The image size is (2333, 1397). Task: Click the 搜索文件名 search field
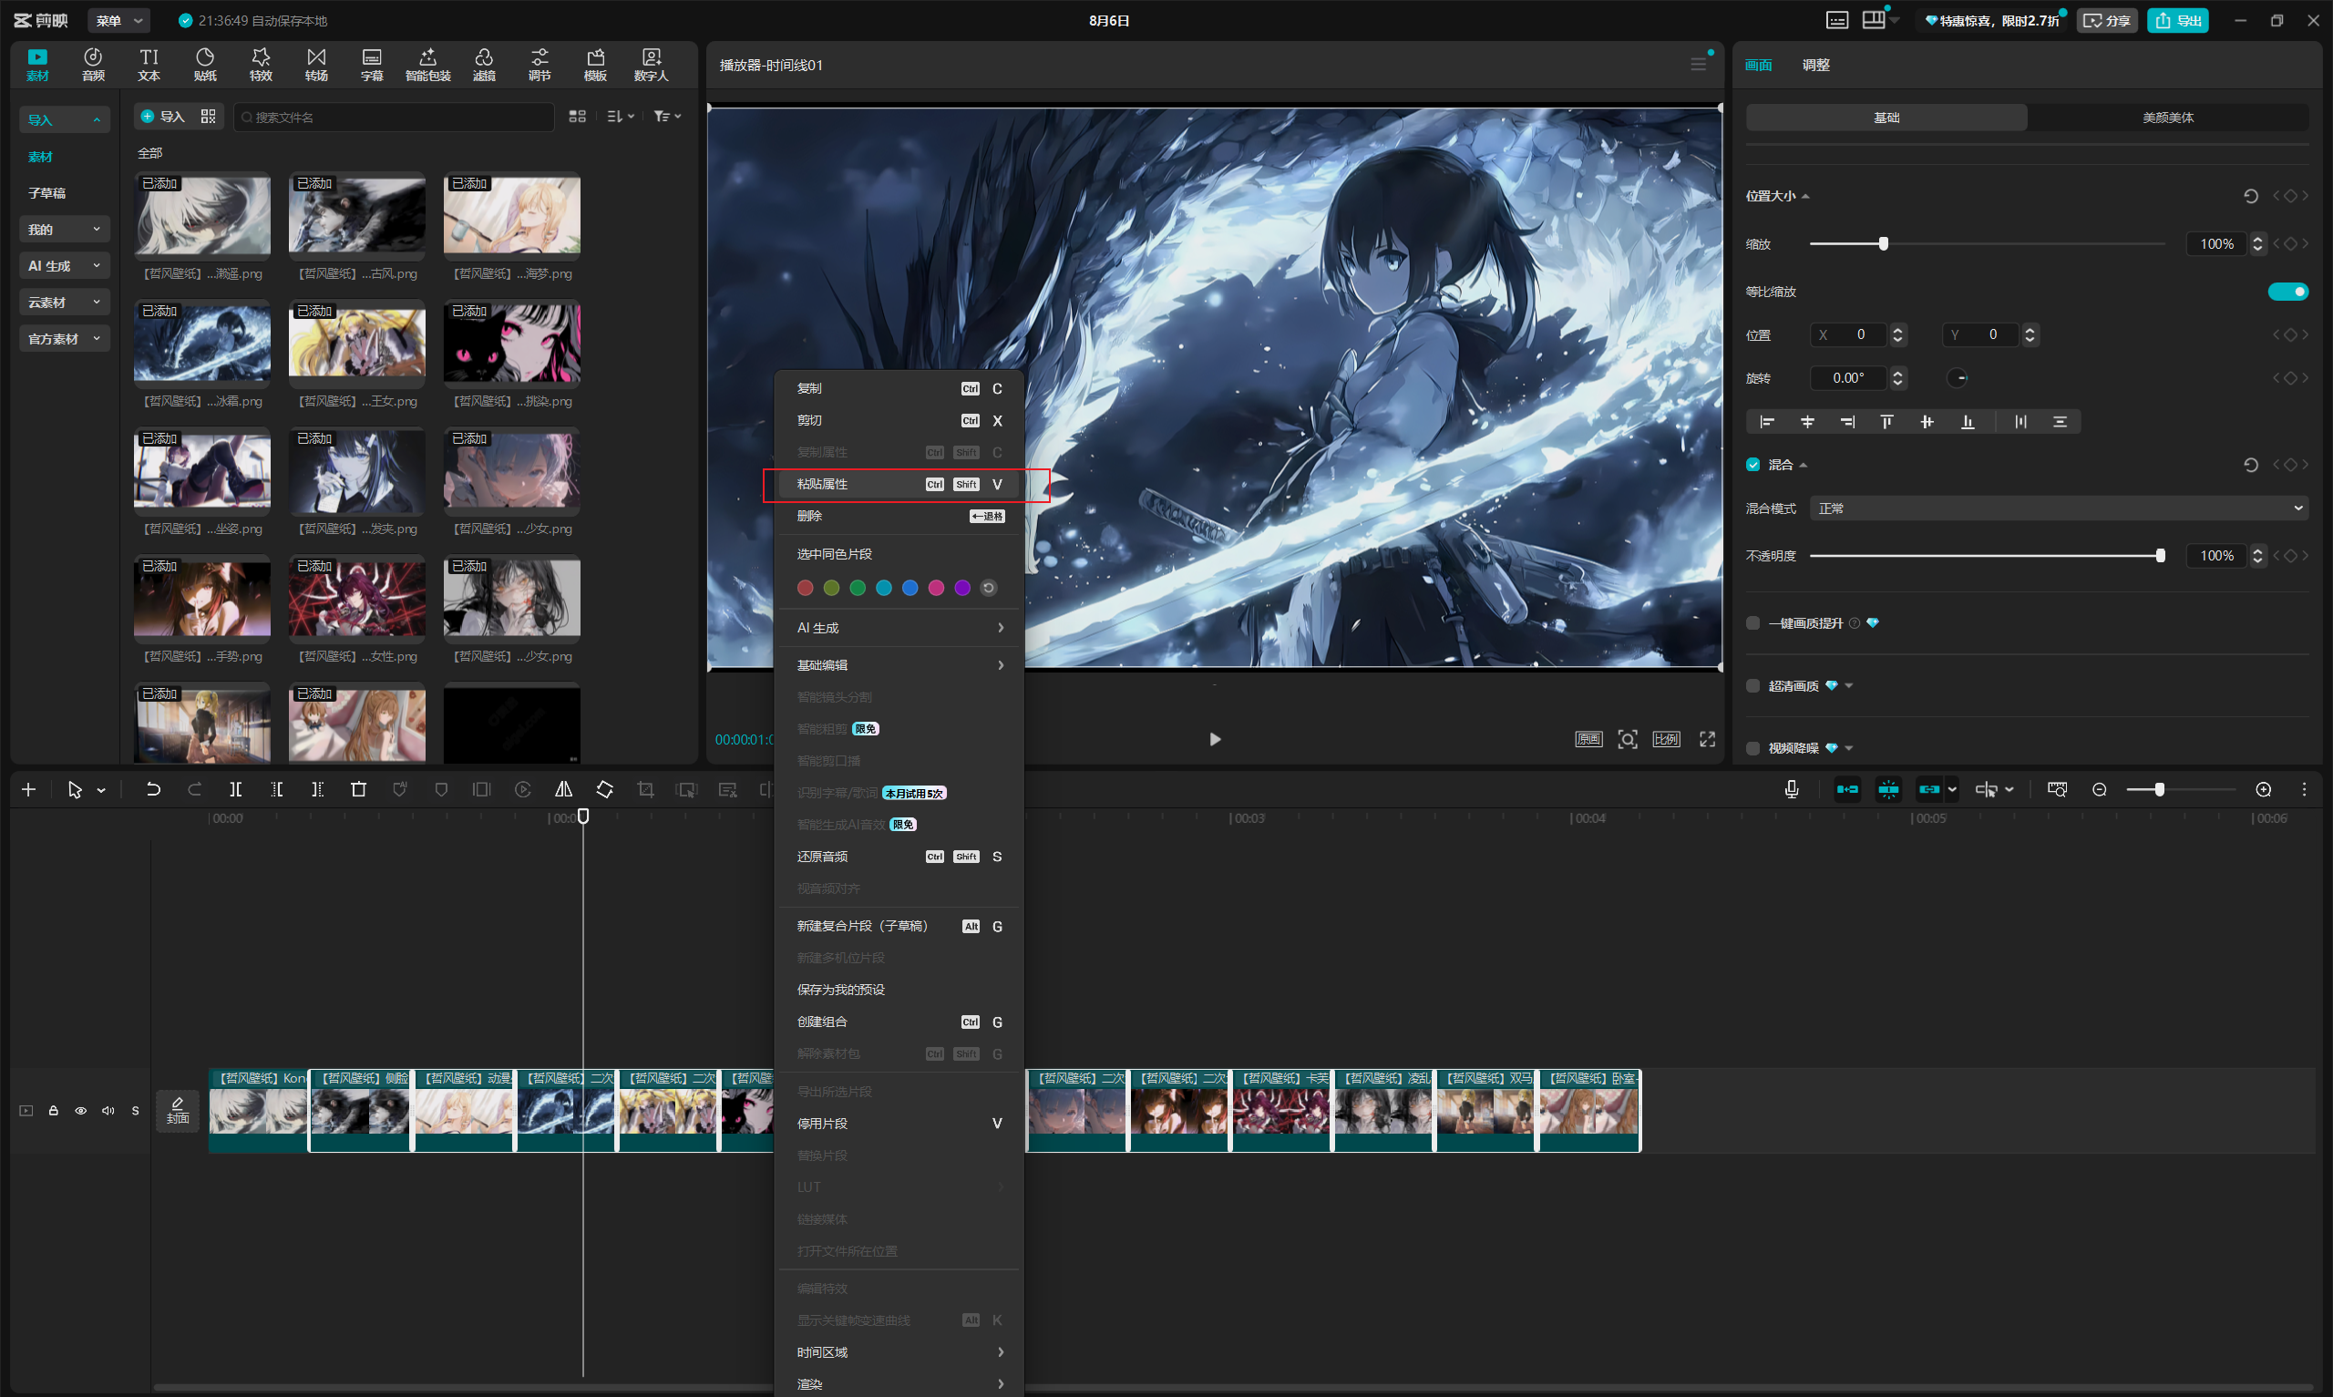coord(394,117)
